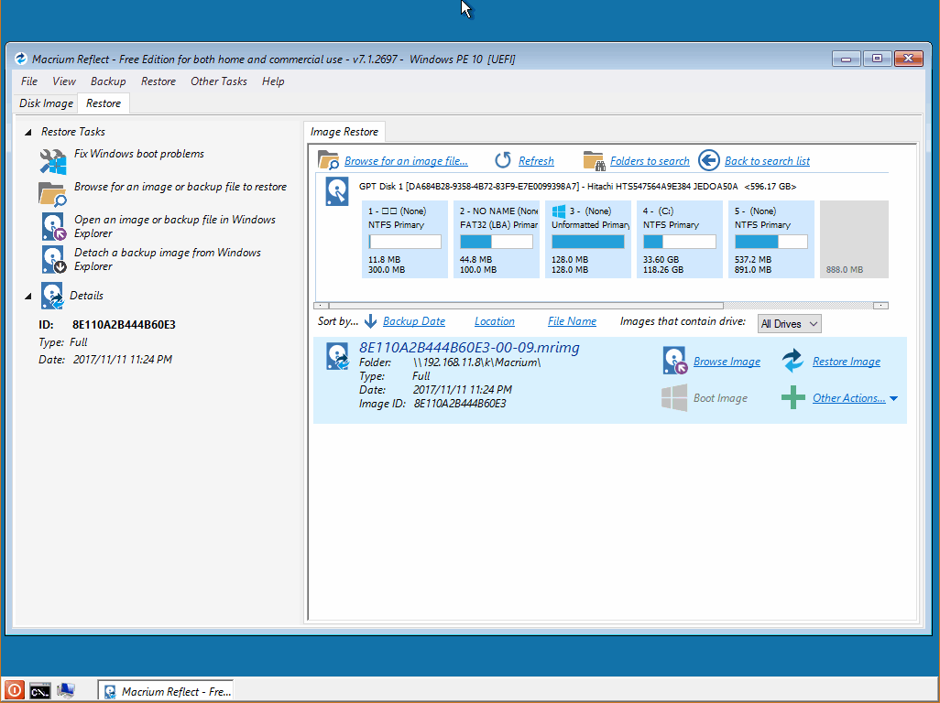
Task: Click the partition 5 usage bar
Action: point(771,242)
